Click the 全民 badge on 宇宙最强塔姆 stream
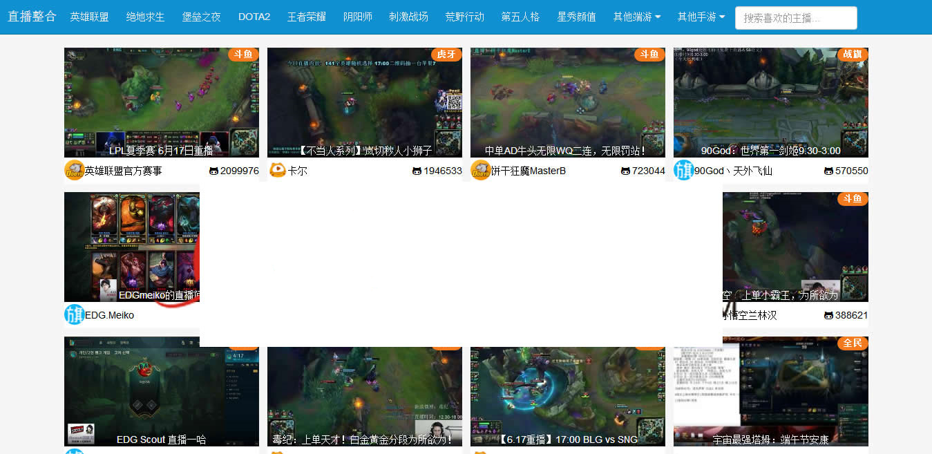Screen dimensions: 932x454 853,343
